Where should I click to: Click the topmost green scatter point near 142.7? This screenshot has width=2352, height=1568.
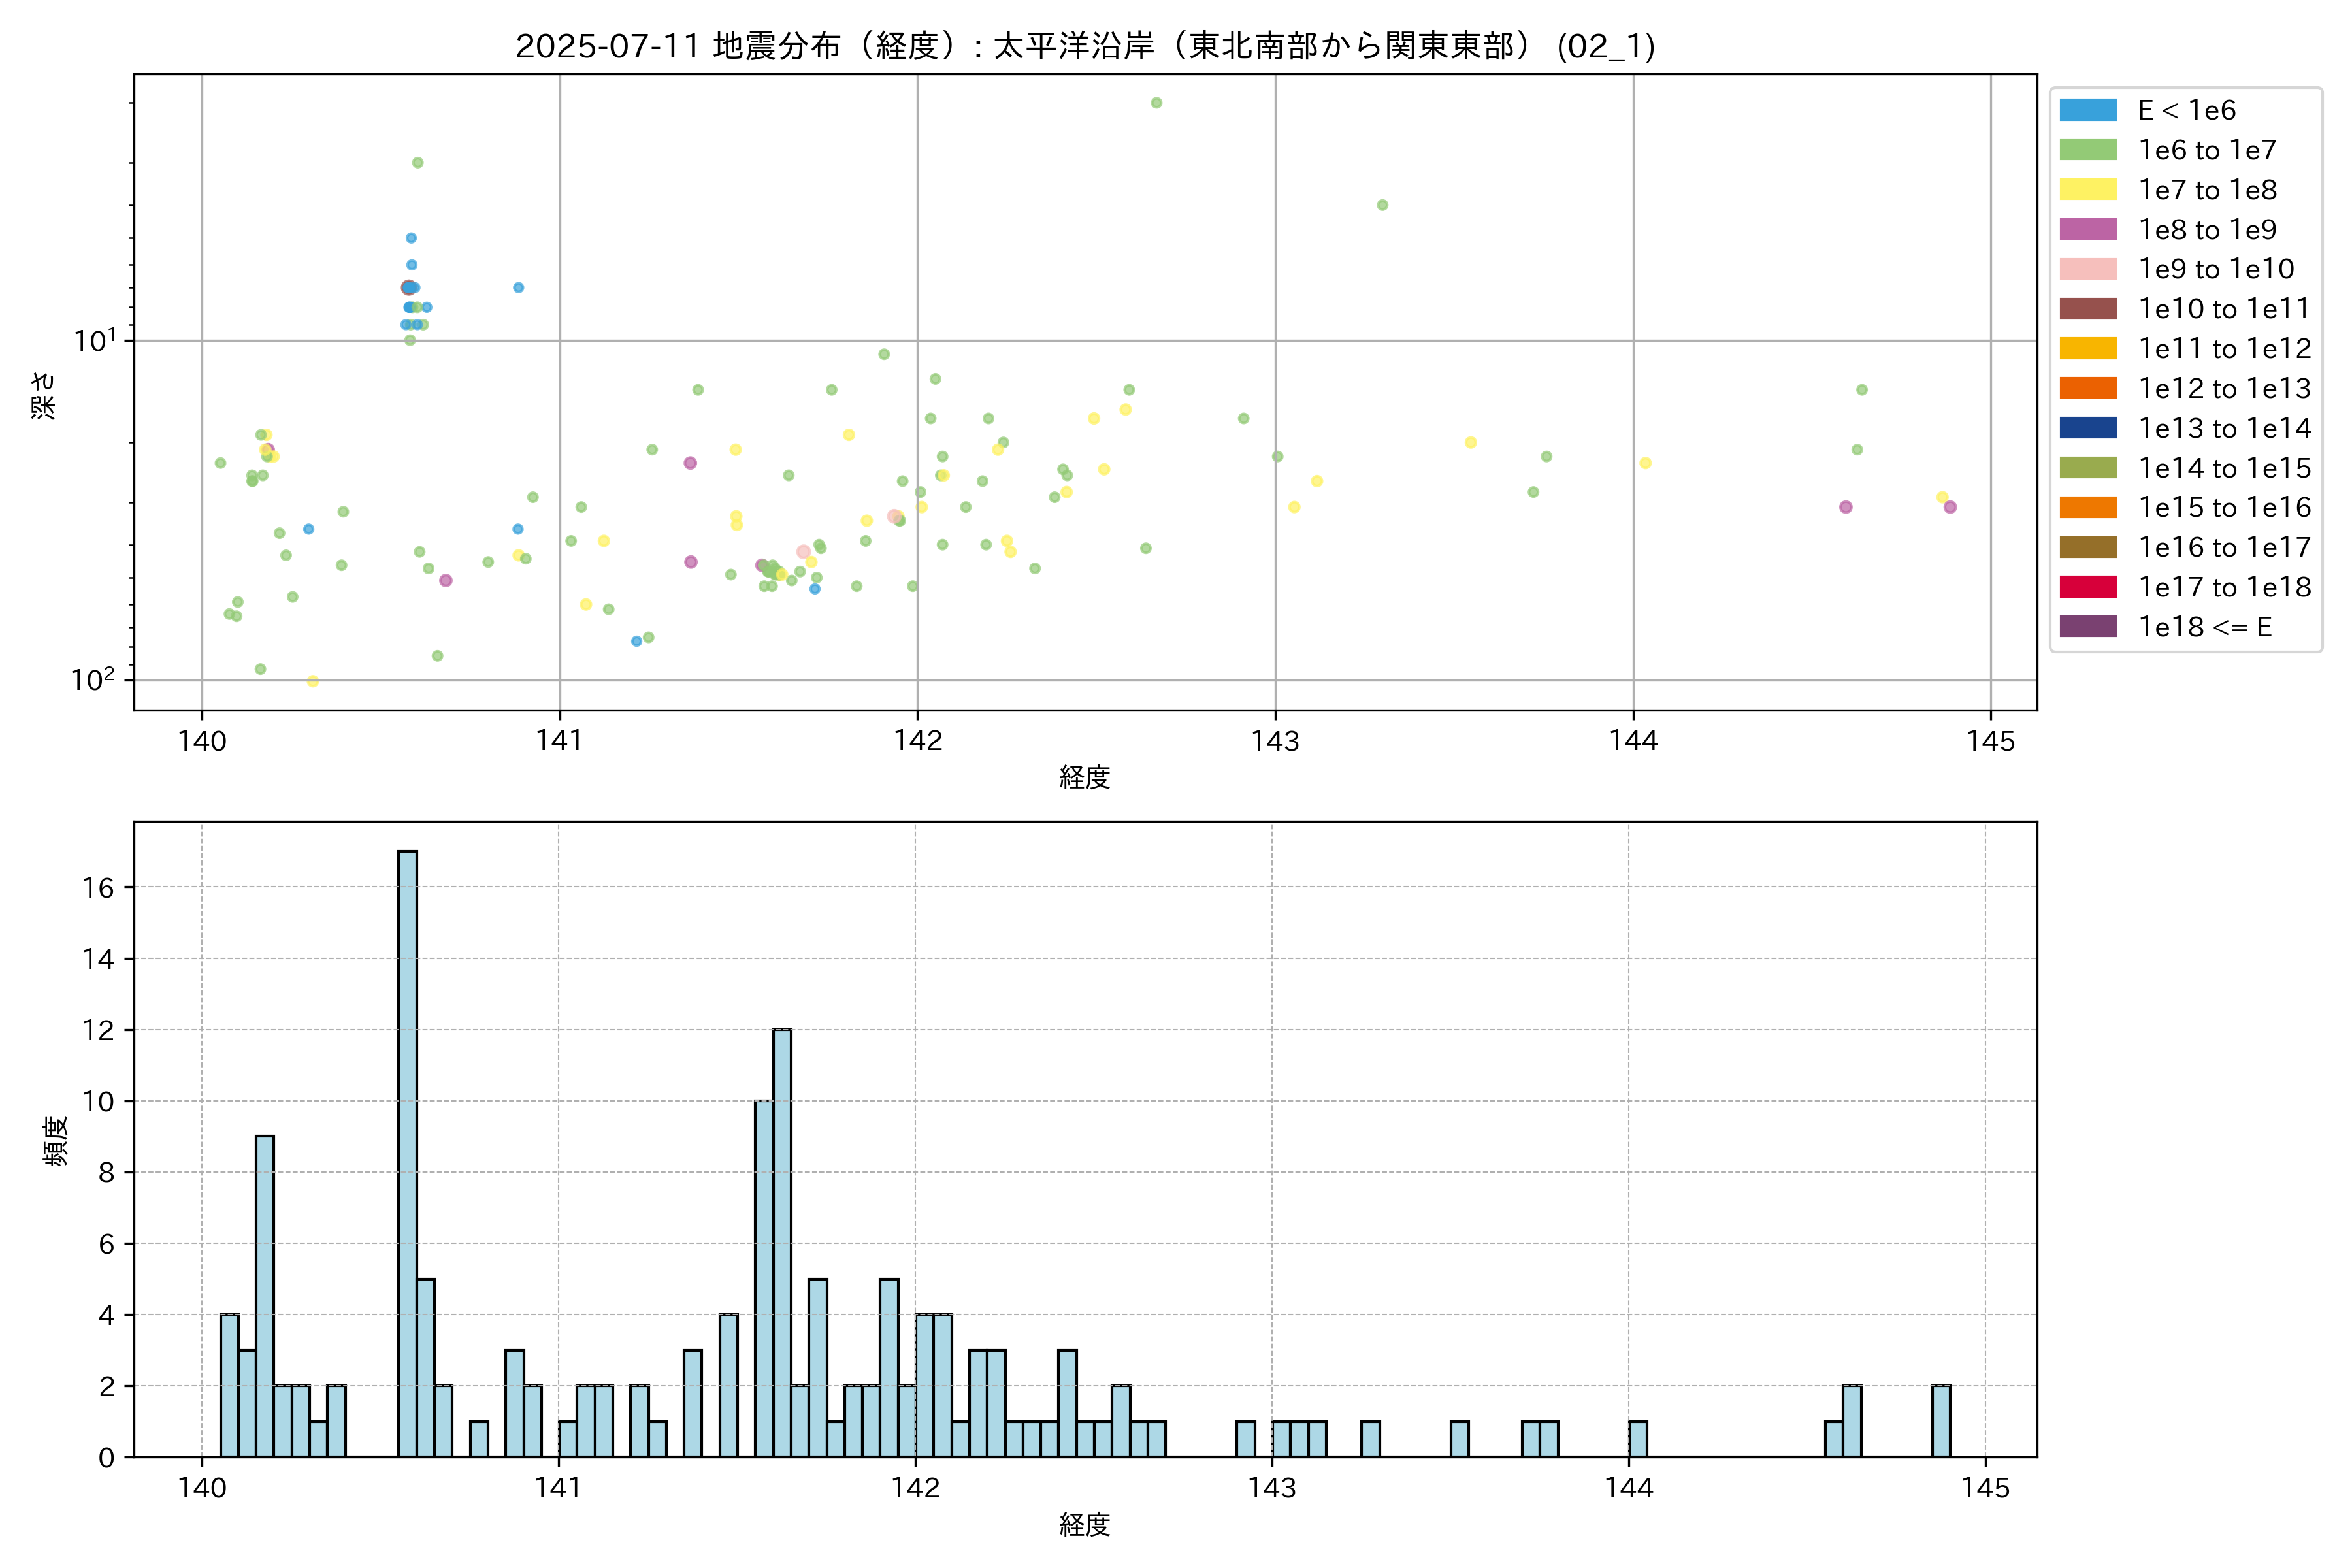coord(1156,103)
